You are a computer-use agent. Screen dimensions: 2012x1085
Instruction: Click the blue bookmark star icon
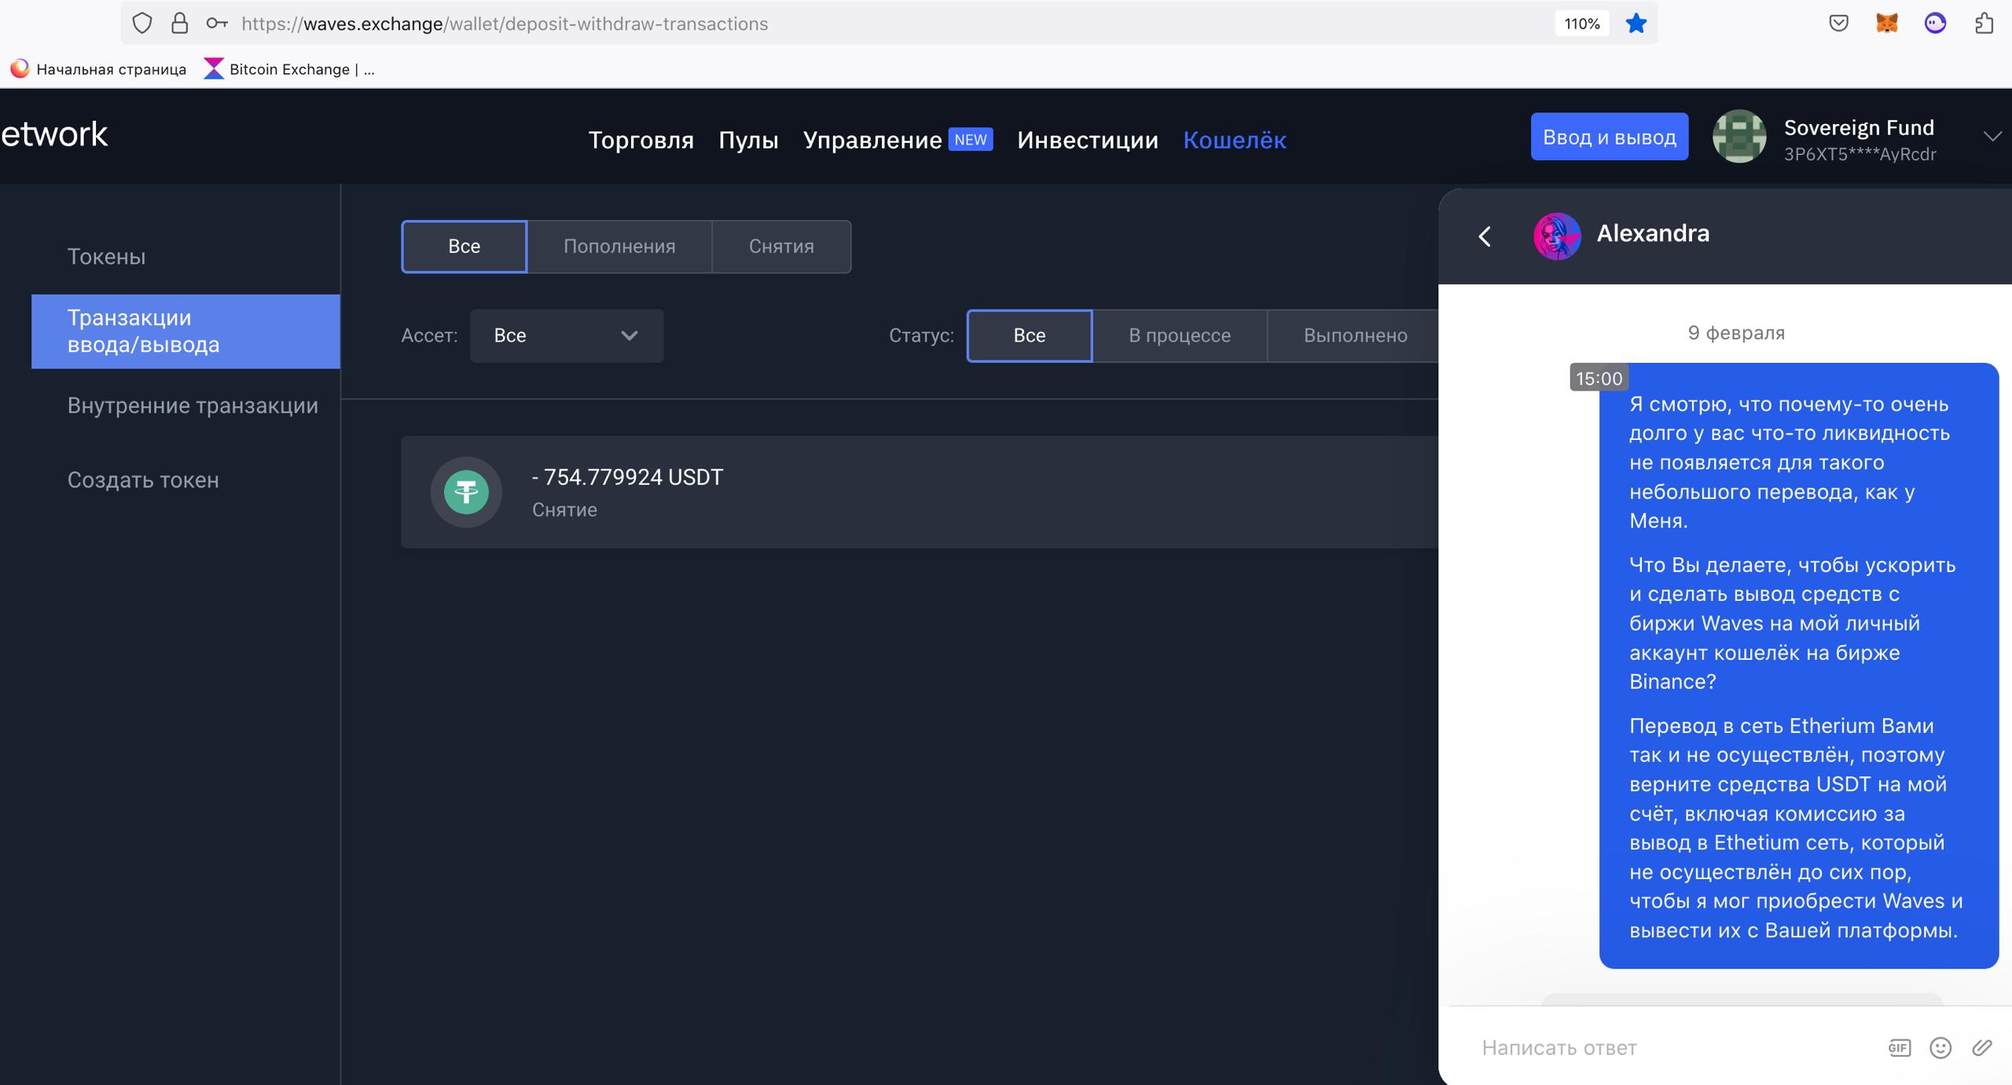[1636, 24]
